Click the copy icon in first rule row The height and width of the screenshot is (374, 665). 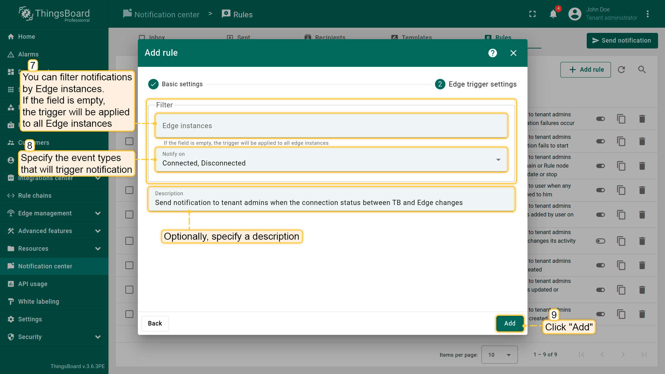(621, 119)
